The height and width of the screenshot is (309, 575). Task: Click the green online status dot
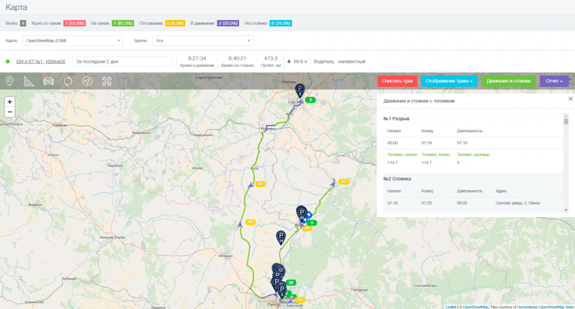point(8,62)
